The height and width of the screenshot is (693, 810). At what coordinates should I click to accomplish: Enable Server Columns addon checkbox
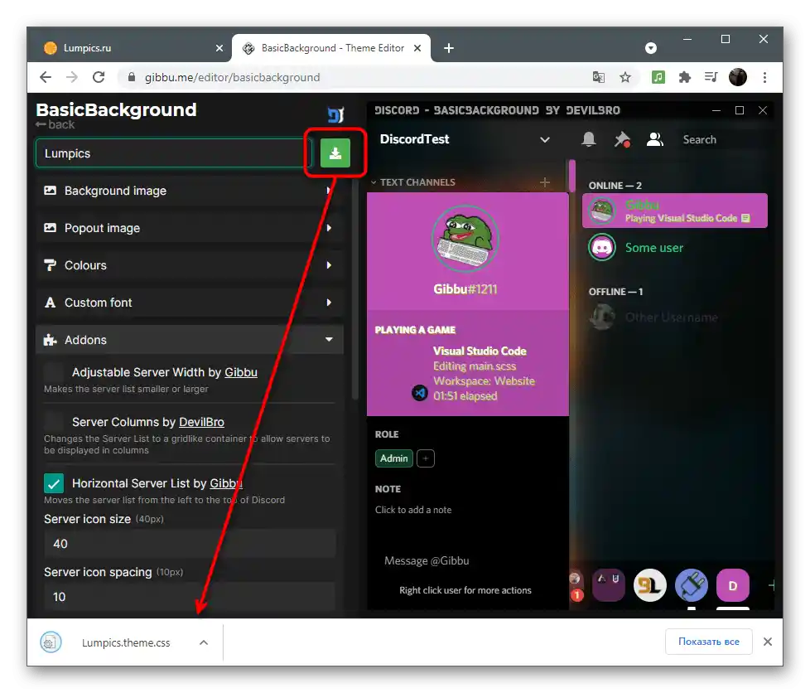[54, 422]
